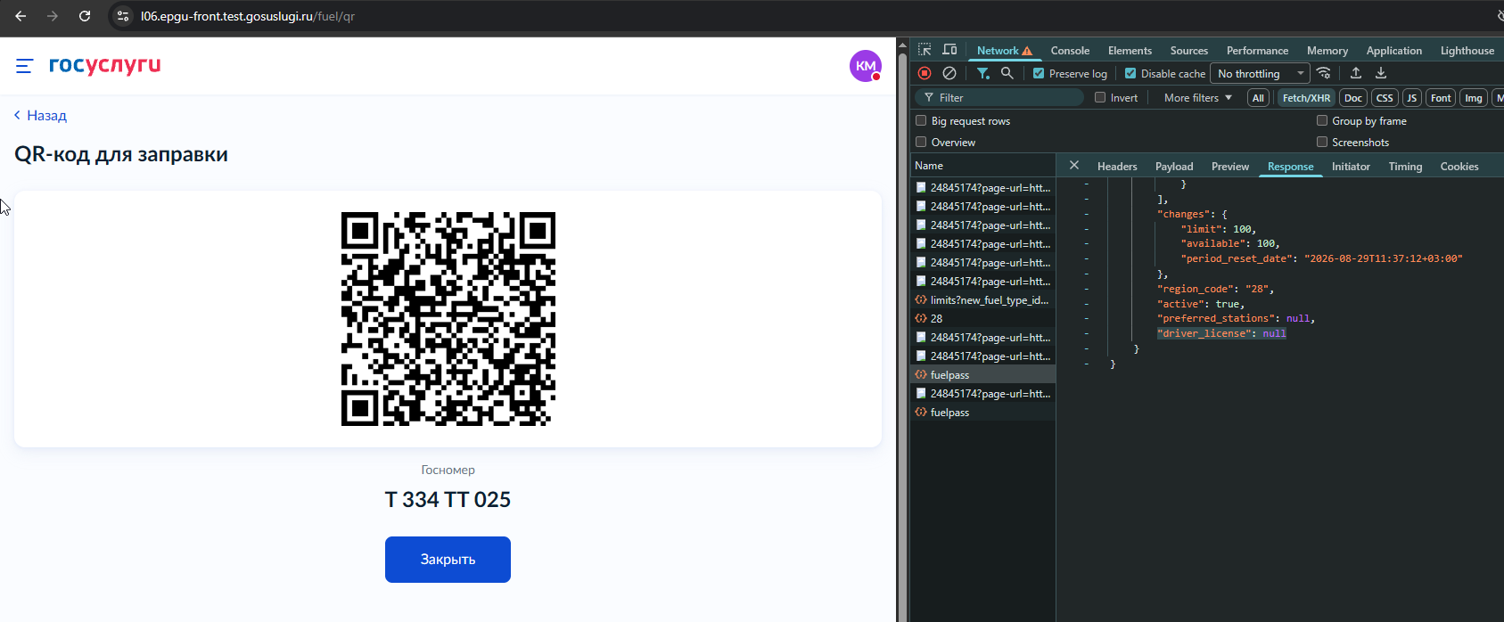Filter requests by CSS type
The width and height of the screenshot is (1504, 622).
(x=1385, y=98)
